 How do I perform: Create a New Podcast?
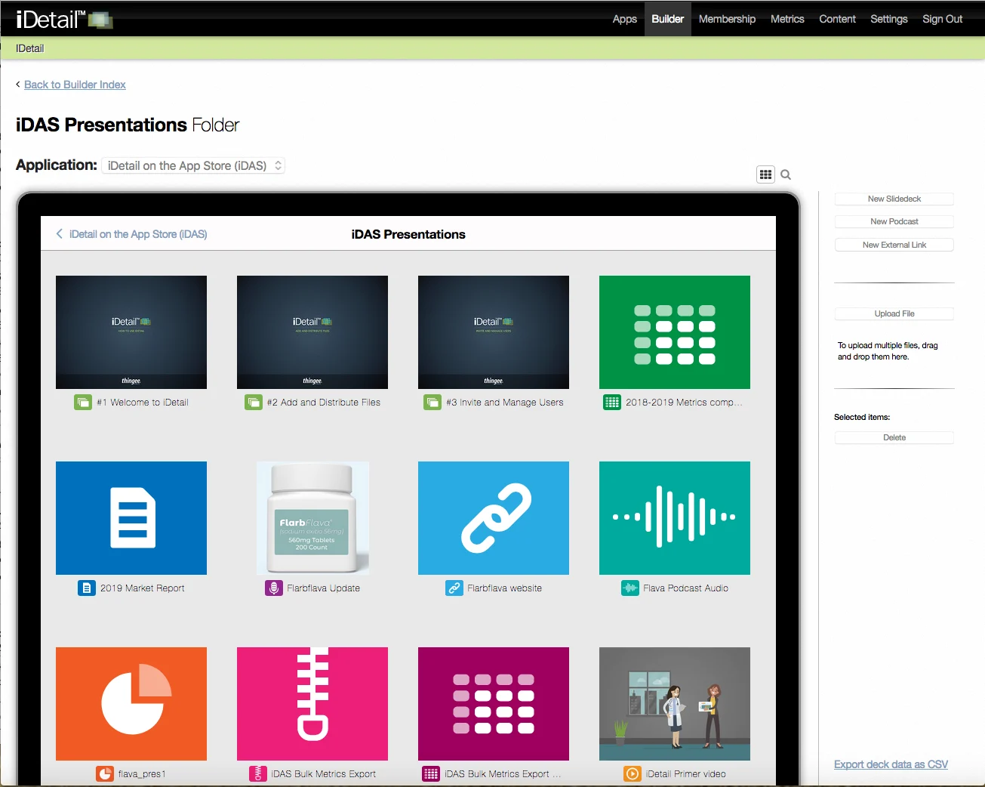tap(894, 222)
